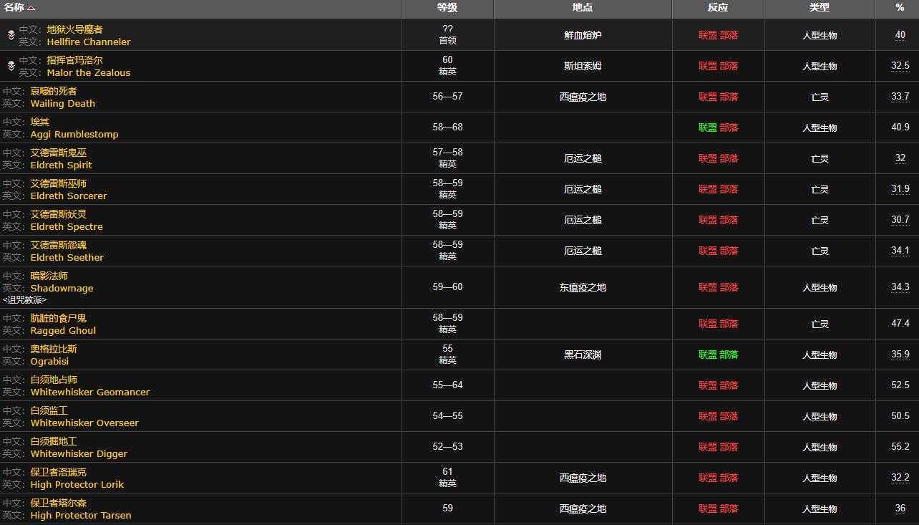919x525 pixels.
Task: Open High Protector Lorik NPC link
Action: pos(77,484)
